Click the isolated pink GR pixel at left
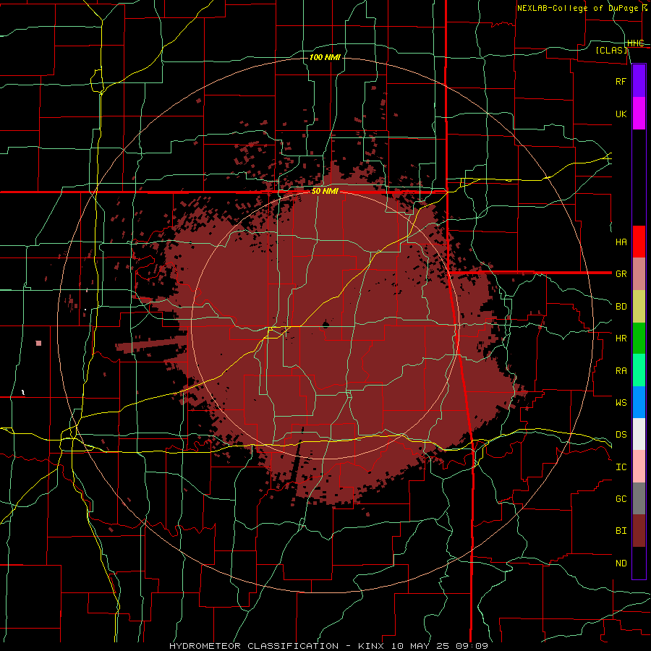Screen dimensions: 651x651 (x=38, y=344)
